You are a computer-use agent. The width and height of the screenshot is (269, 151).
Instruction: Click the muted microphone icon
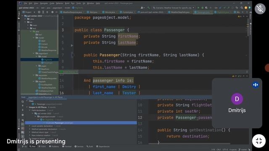[x=260, y=8]
